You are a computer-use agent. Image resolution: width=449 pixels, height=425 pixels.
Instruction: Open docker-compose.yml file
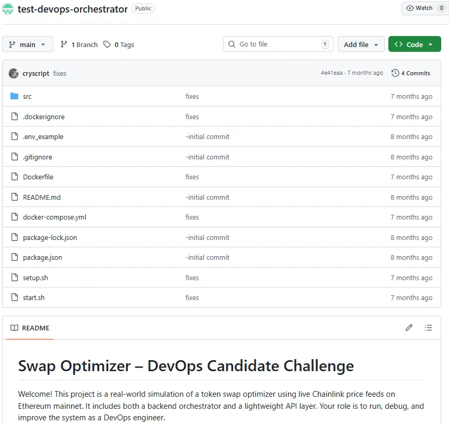click(54, 217)
